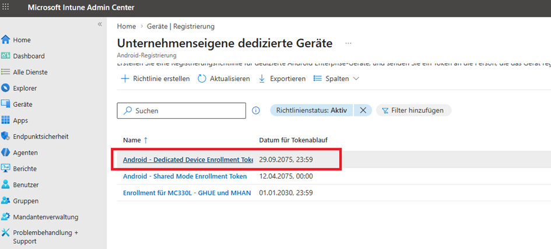The height and width of the screenshot is (249, 551).
Task: Click the Home house icon in sidebar
Action: coord(6,40)
